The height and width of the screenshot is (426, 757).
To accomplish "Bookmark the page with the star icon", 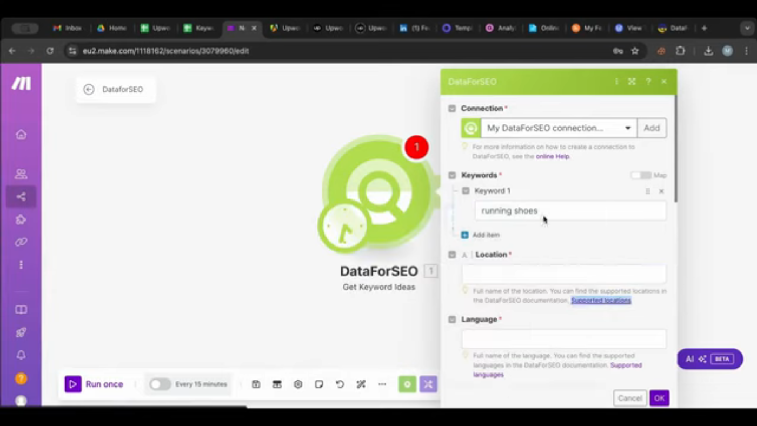I will point(635,51).
